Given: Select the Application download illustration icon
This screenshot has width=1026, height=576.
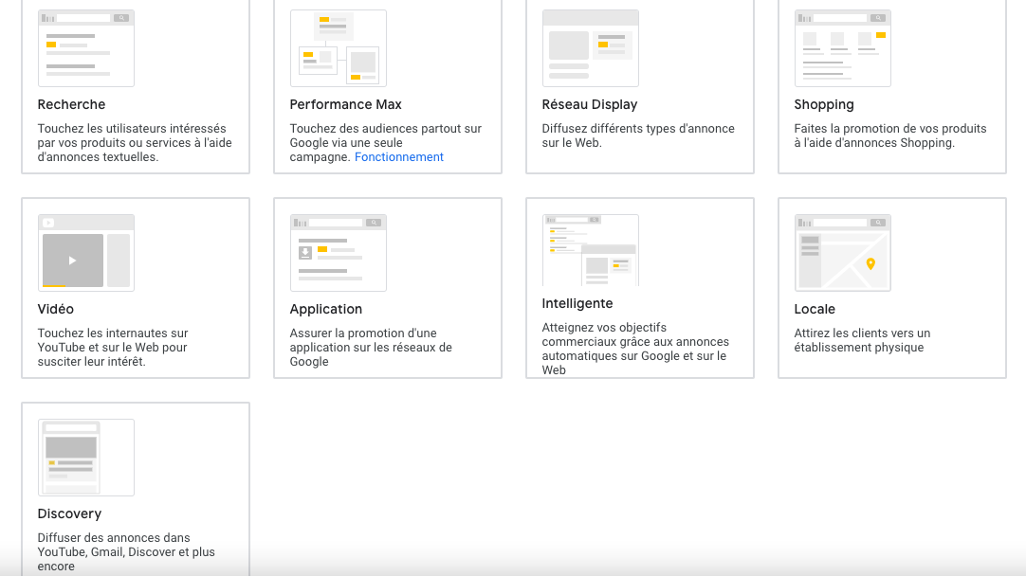Looking at the screenshot, I should [x=339, y=253].
